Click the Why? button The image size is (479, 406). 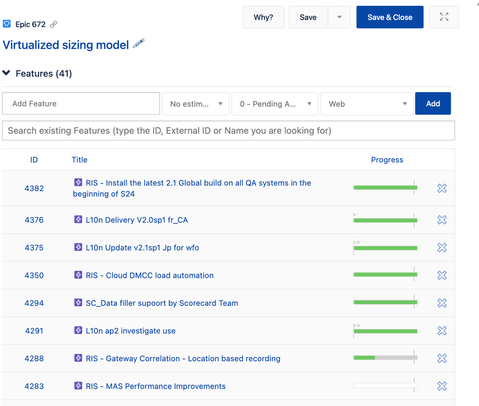point(263,17)
